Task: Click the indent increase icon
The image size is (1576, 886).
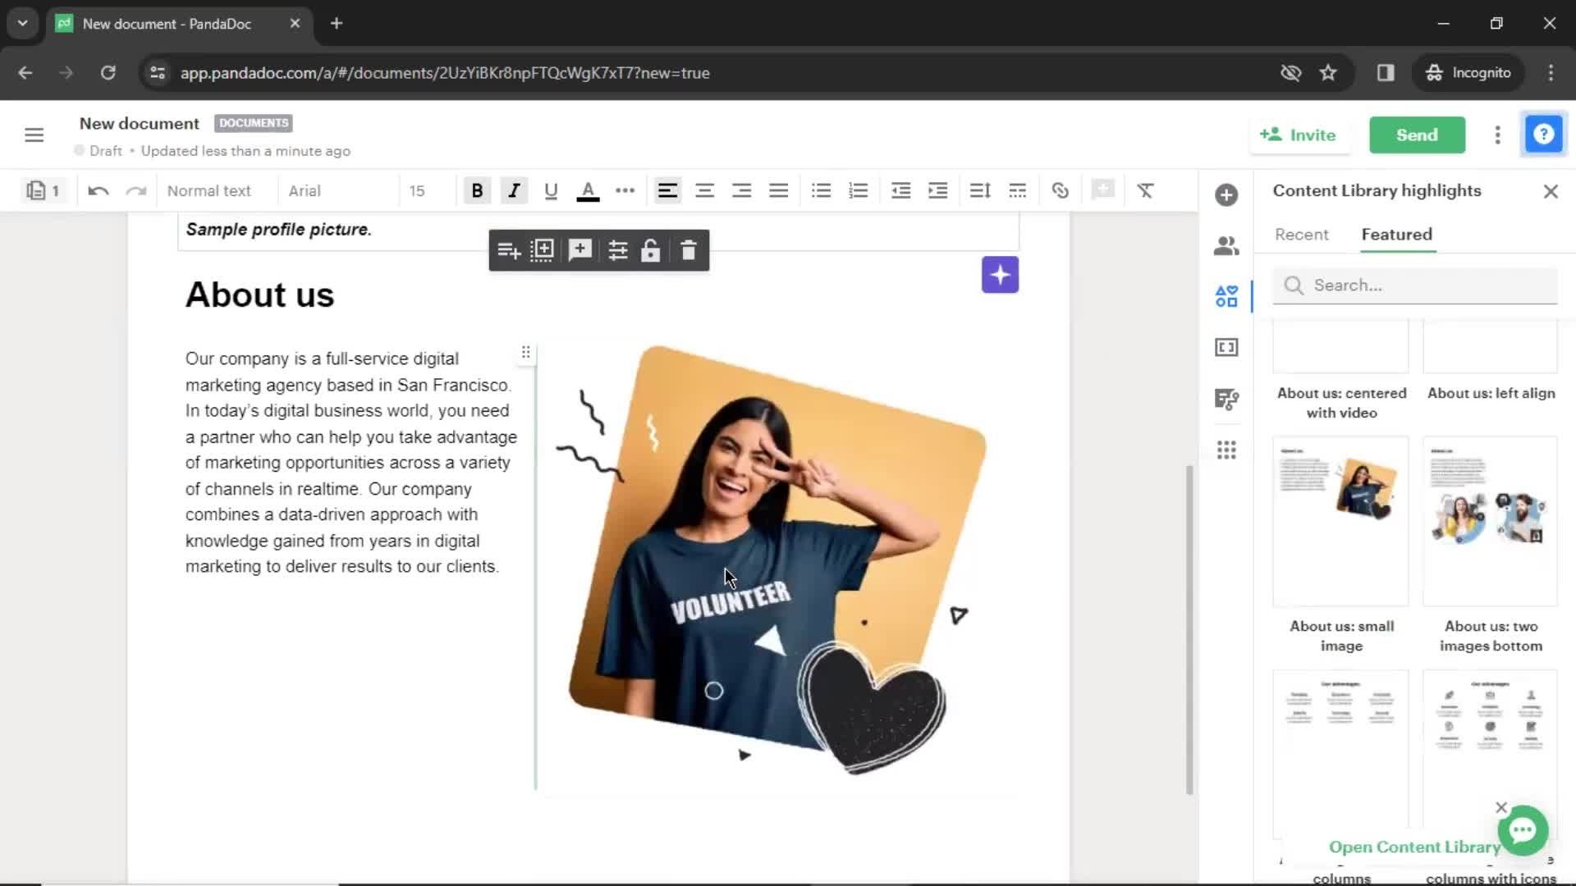Action: tap(938, 191)
